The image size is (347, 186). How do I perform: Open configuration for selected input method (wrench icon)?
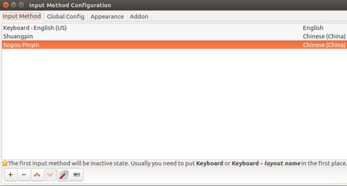pyautogui.click(x=64, y=175)
